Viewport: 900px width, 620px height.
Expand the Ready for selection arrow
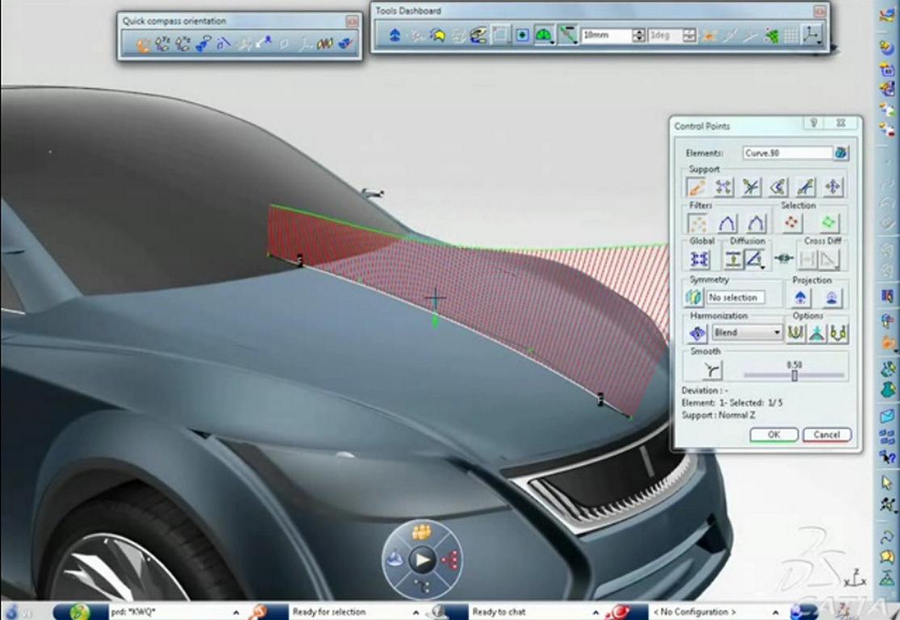coord(415,613)
